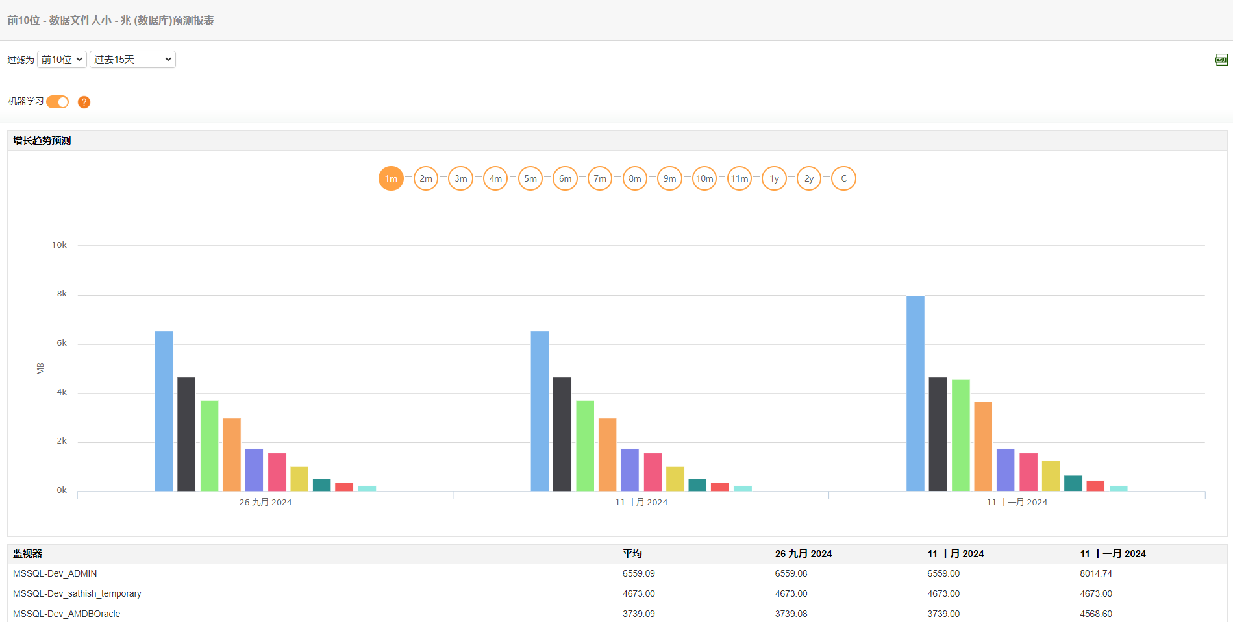Image resolution: width=1233 pixels, height=622 pixels.
Task: Open the 前10位 filter dropdown
Action: point(62,60)
